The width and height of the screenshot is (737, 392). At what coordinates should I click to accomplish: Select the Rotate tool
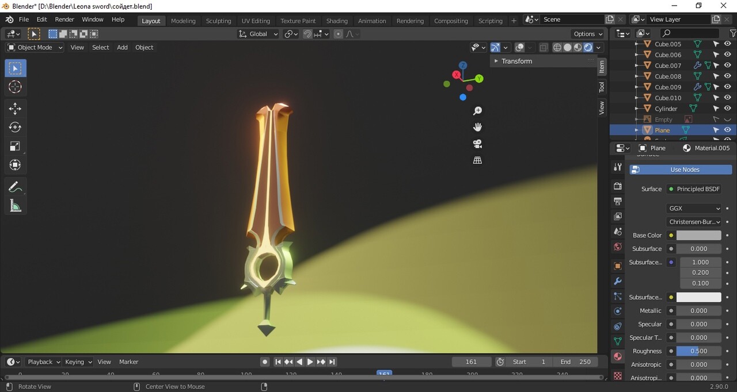pyautogui.click(x=16, y=127)
